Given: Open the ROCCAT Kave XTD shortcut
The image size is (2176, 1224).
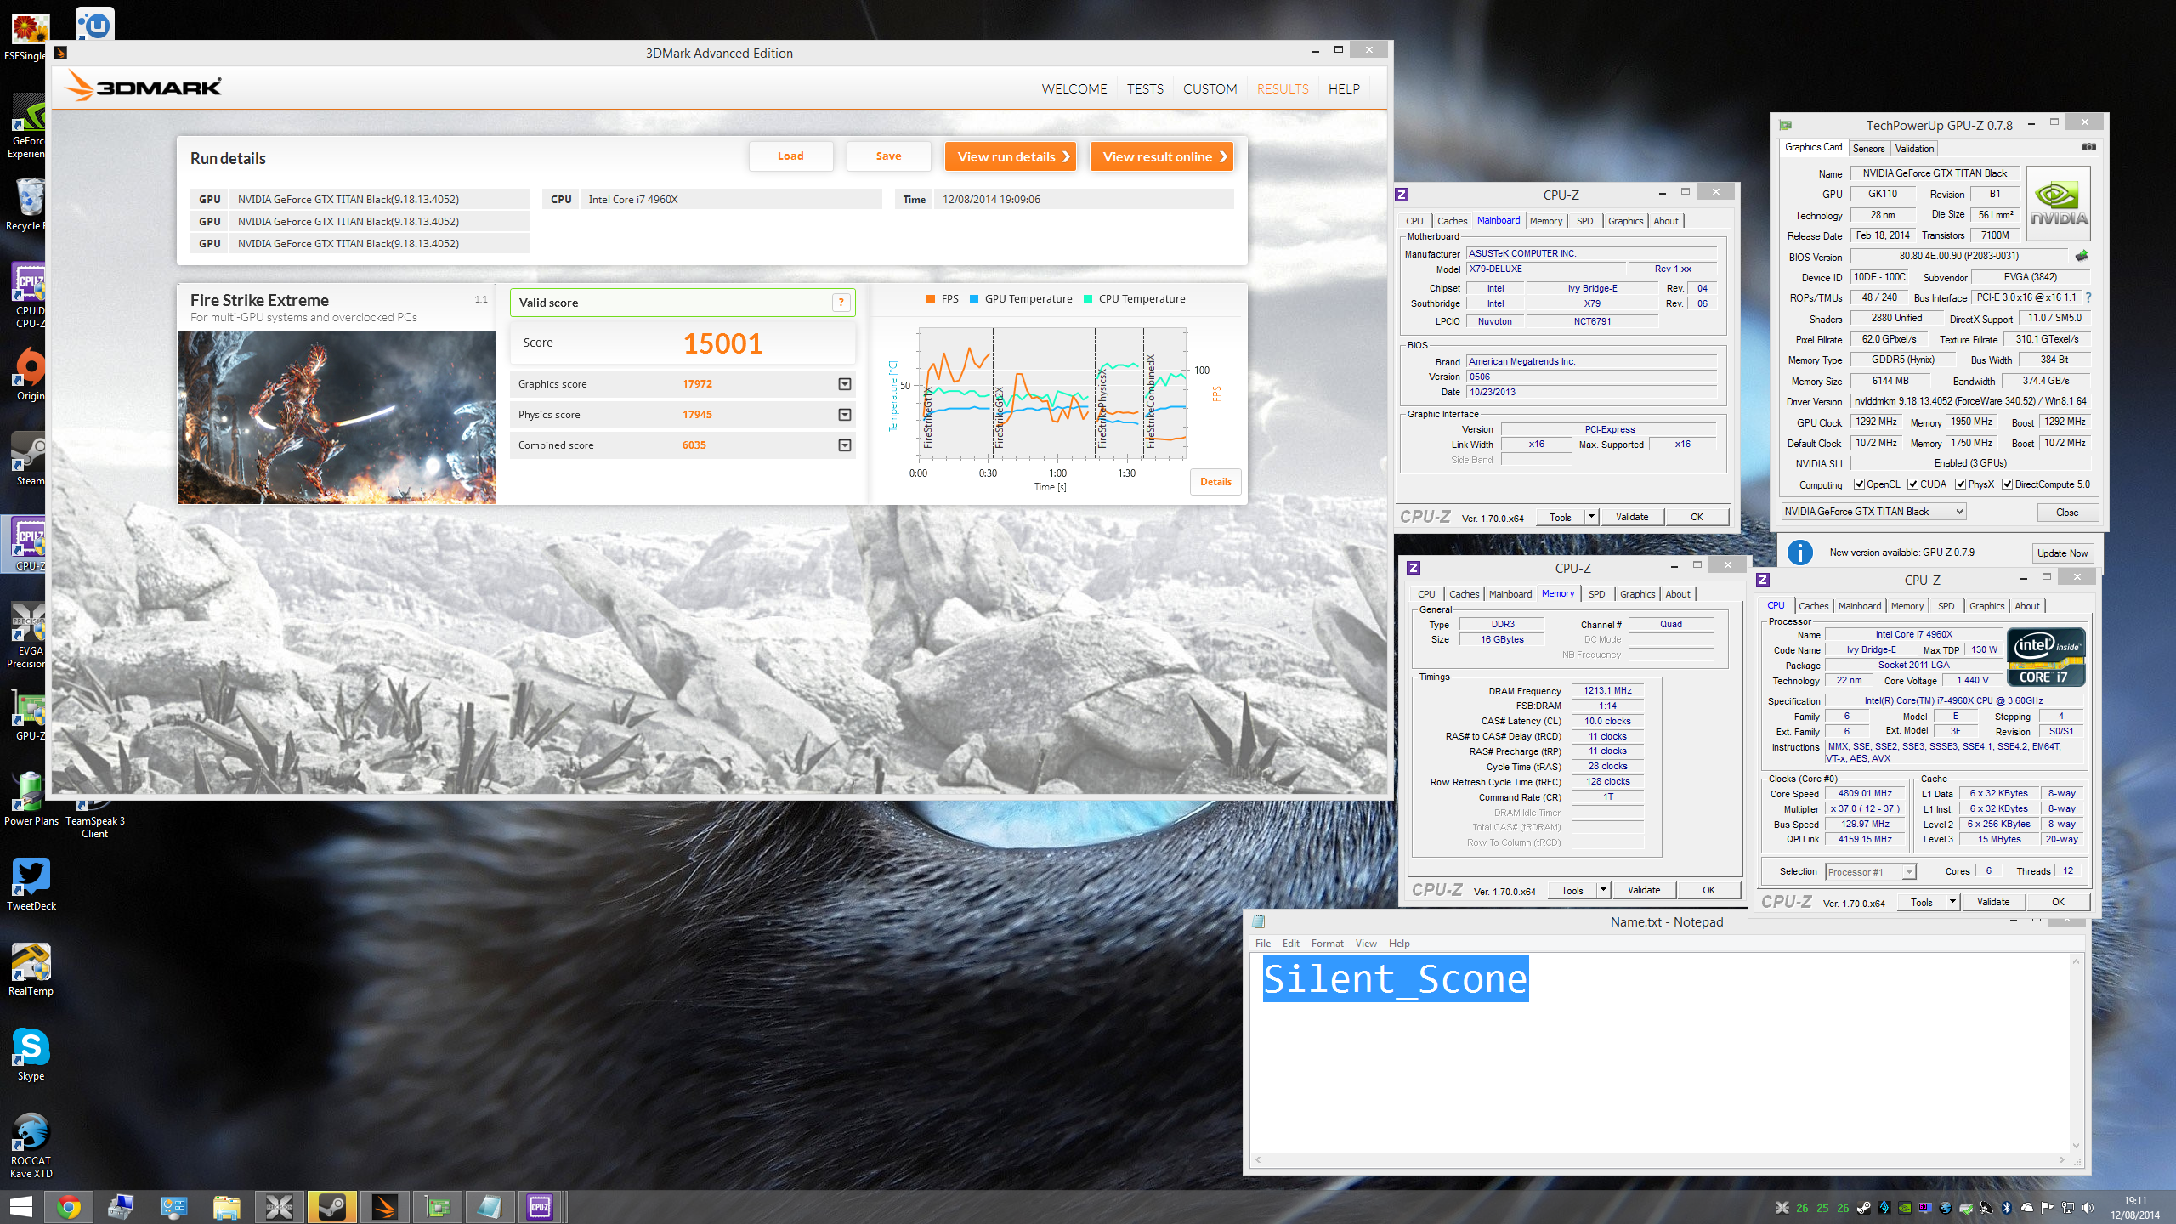Looking at the screenshot, I should [31, 1145].
